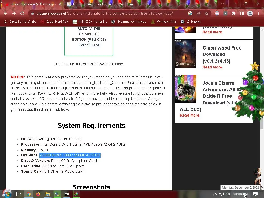Show hidden system tray icons
Image resolution: width=264 pixels, height=198 pixels.
click(x=215, y=194)
